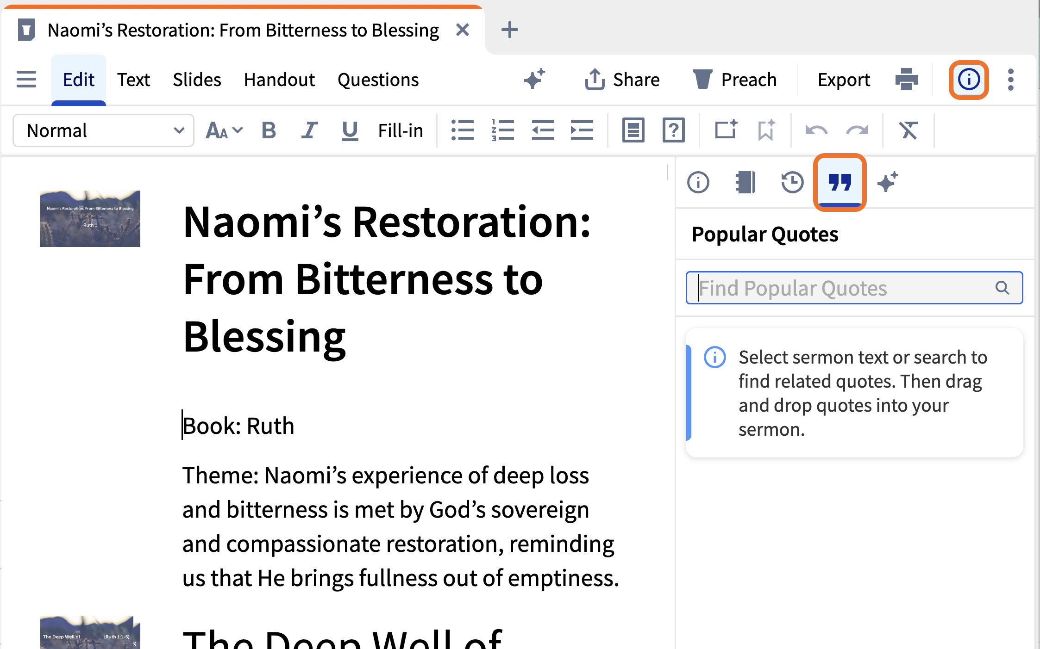
Task: Add a bookmark
Action: tap(766, 130)
